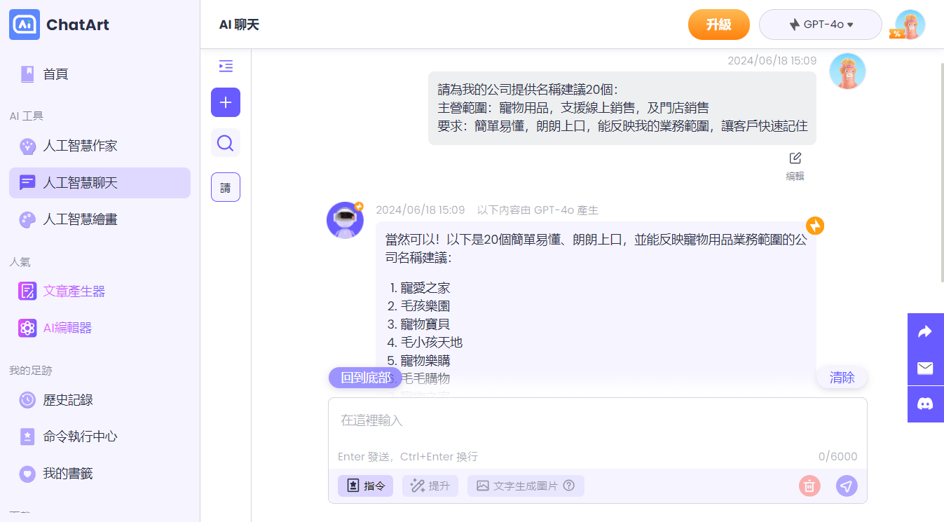Click the 寵物樂購 name suggestion
The image size is (944, 522).
[425, 361]
